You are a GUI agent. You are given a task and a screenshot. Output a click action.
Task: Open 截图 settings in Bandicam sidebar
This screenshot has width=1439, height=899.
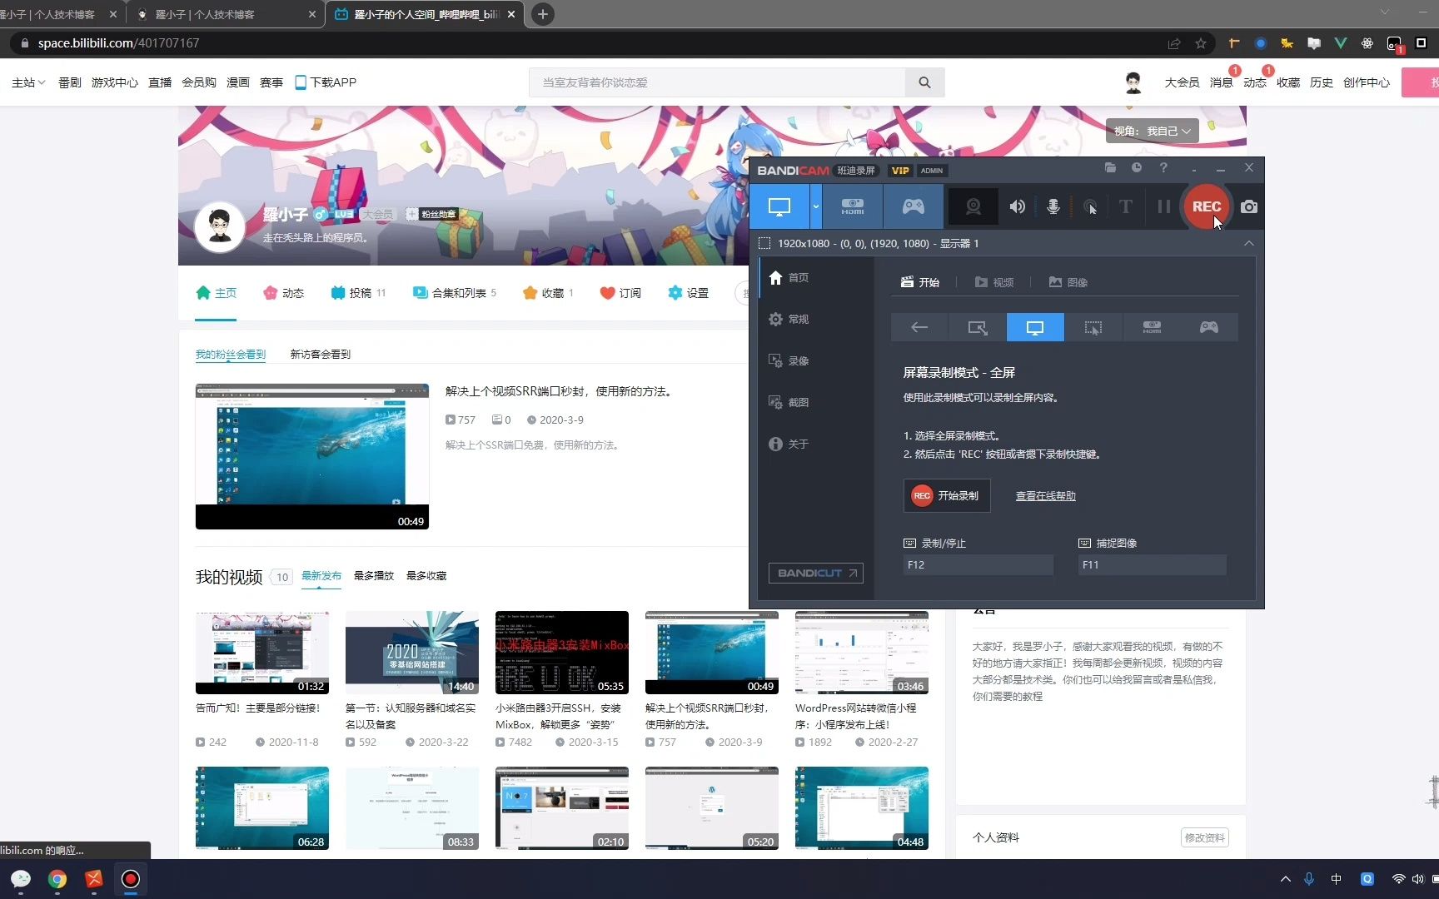coord(788,402)
